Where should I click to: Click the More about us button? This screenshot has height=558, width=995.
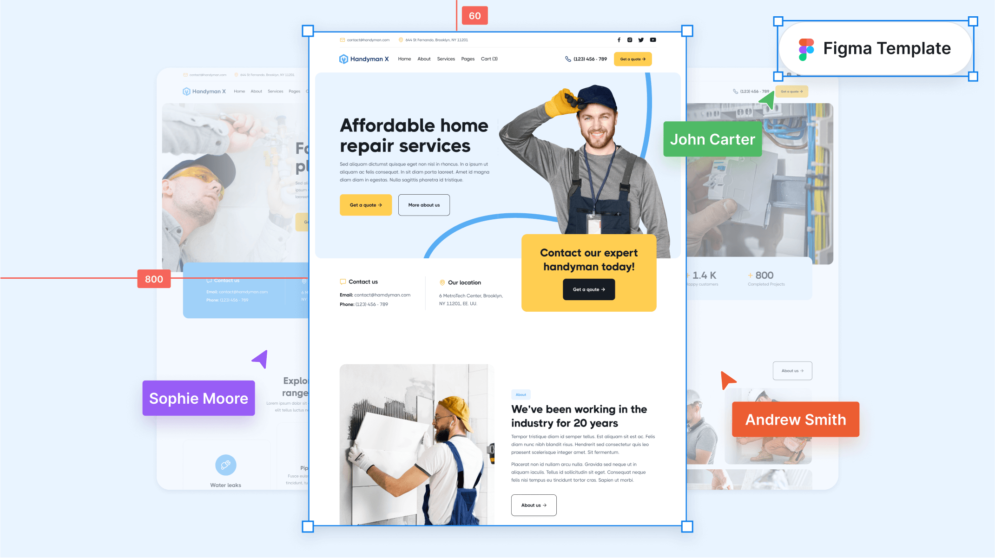point(423,204)
